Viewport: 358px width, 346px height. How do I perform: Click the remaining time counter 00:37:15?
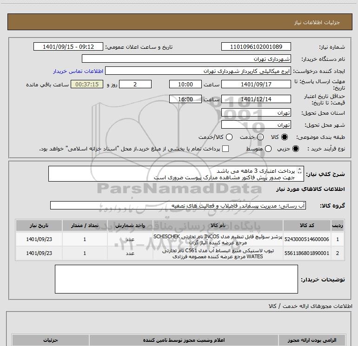point(87,84)
